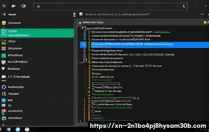
Task: Toggle the square checkbox atop the tree list
Action: [x=84, y=28]
